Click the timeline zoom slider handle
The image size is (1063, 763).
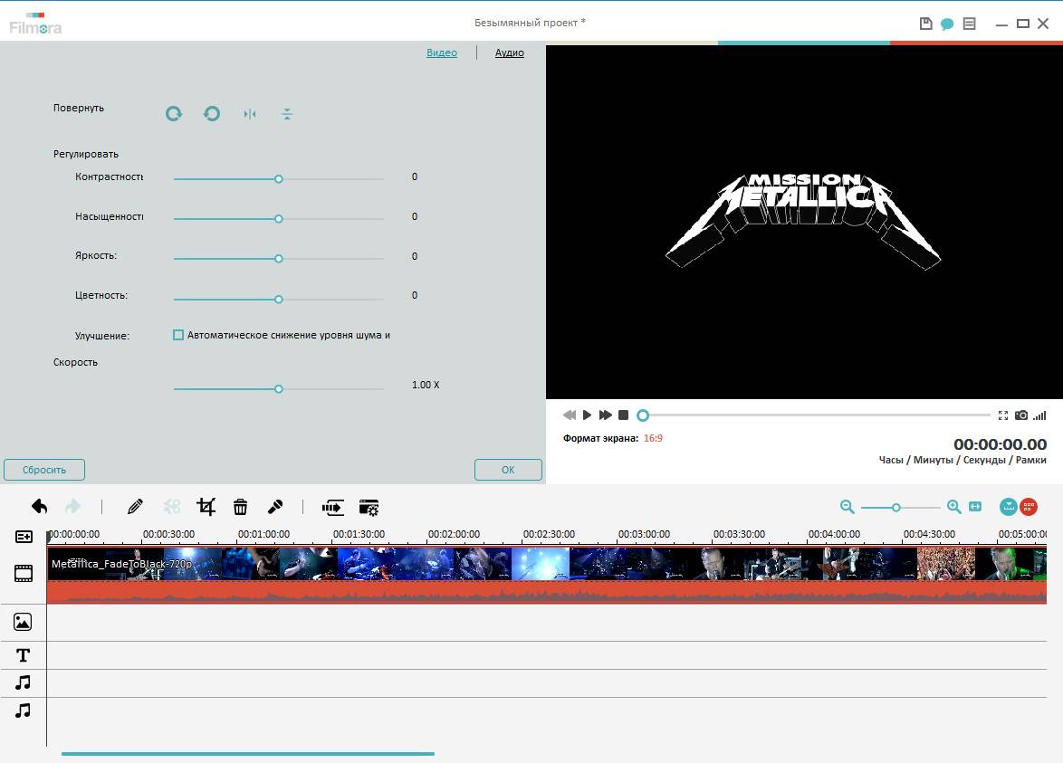click(896, 508)
